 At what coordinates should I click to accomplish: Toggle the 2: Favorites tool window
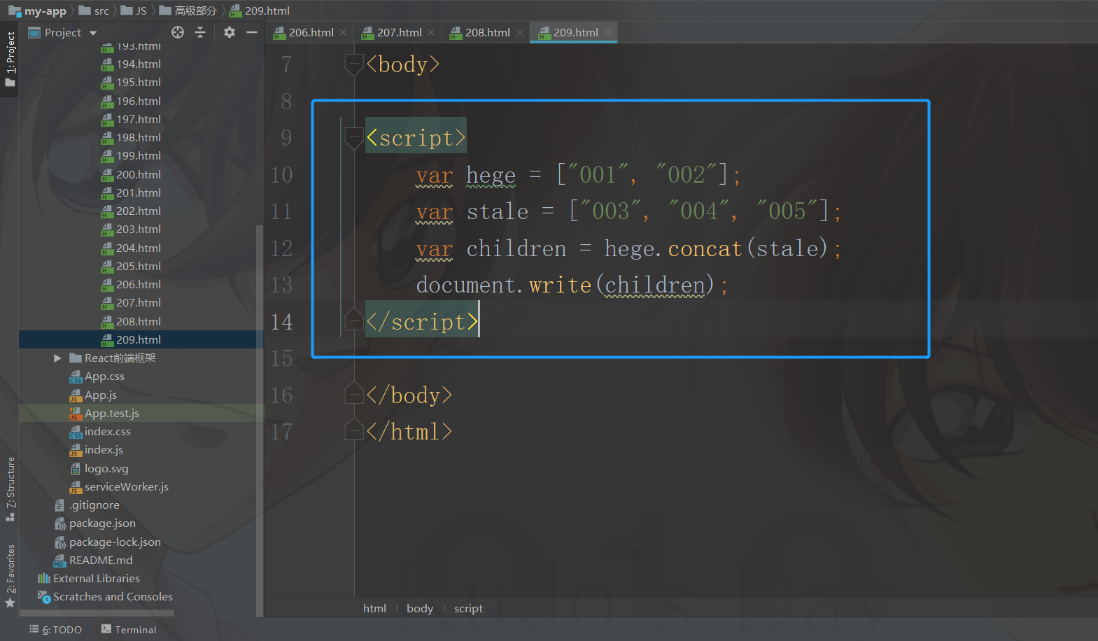click(x=10, y=575)
